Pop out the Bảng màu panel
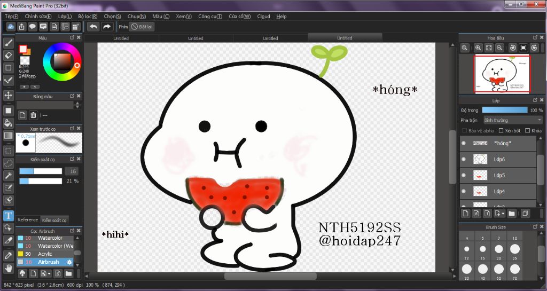Viewport: 547px width, 291px height. (72, 96)
